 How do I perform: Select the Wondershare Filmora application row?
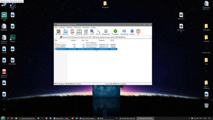pyautogui.click(x=86, y=49)
